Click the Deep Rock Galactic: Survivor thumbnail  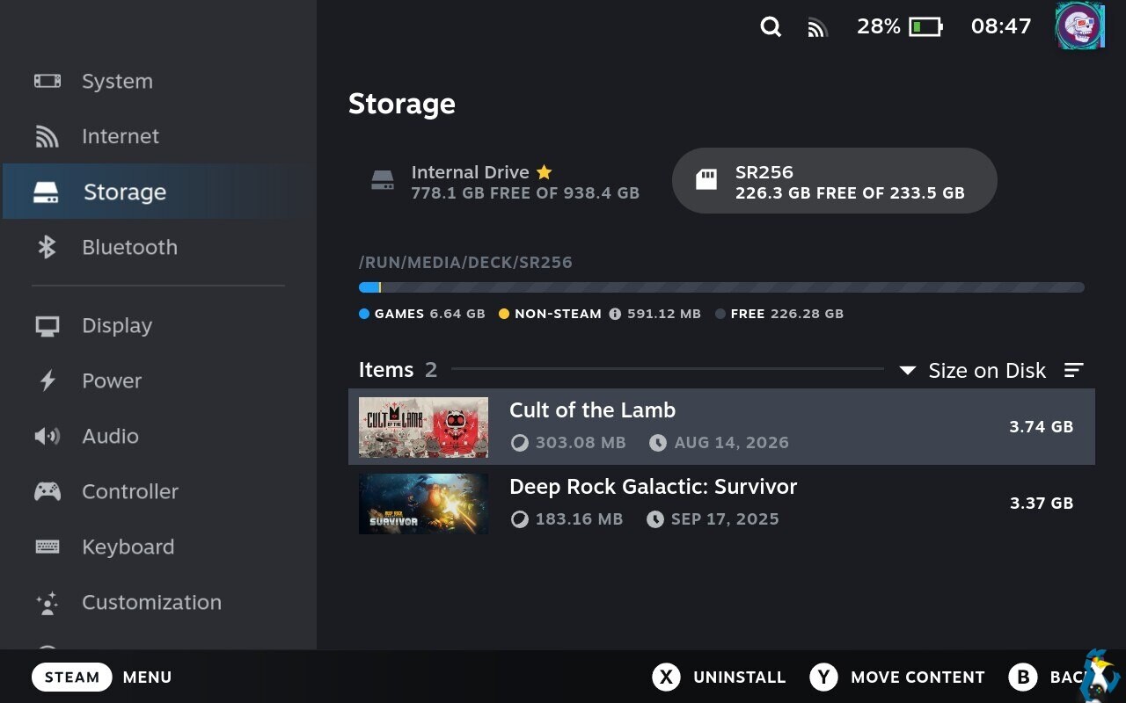[423, 504]
